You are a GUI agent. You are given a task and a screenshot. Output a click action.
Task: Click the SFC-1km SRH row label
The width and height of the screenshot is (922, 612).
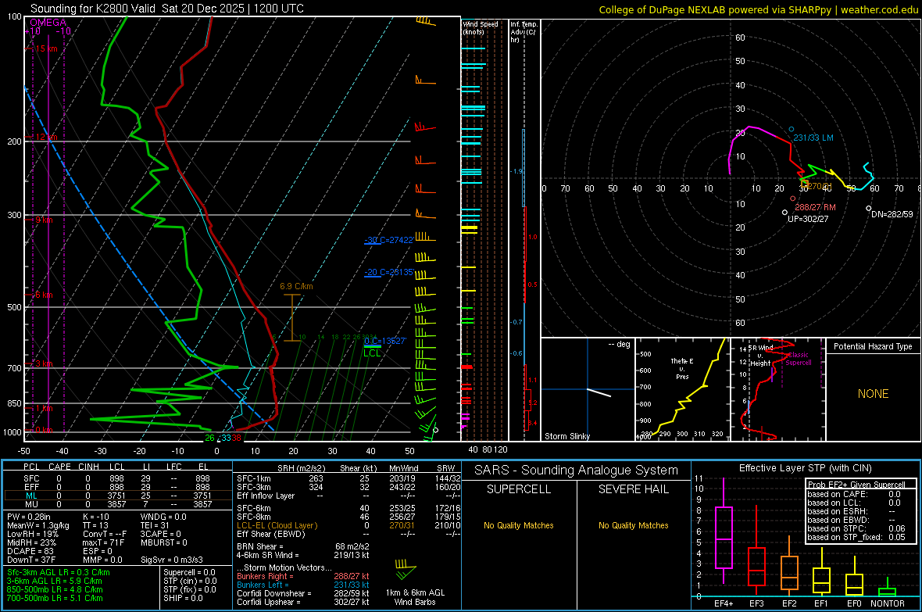253,479
